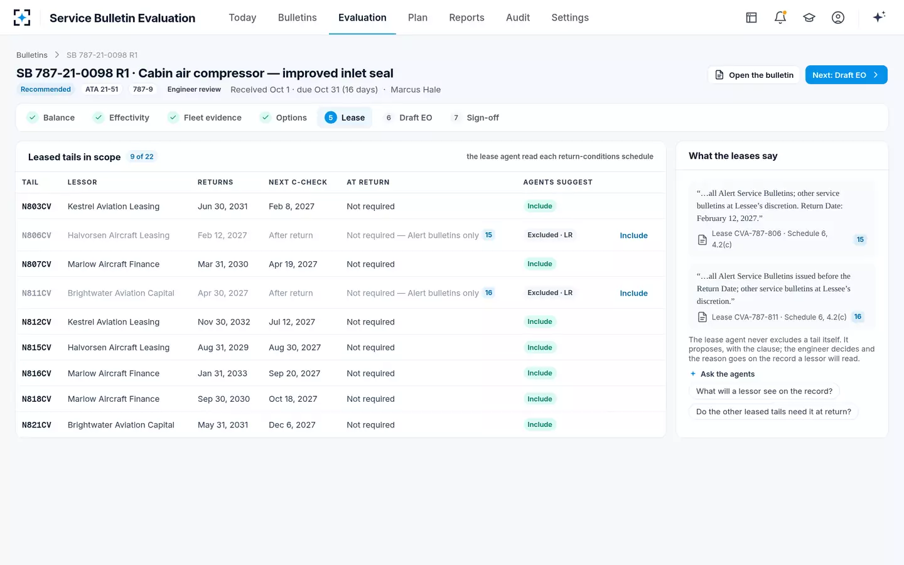Screen dimensions: 904x565
Task: Click Lease CVA-787-811 · Schedule 6 reference
Action: (779, 317)
